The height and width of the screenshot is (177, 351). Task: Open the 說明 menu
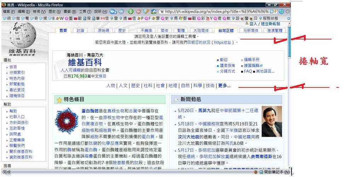[100, 11]
